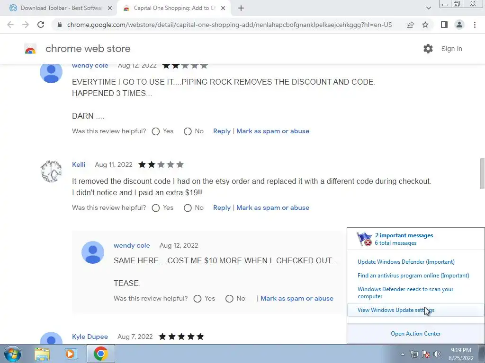Open Kelli's profile name link
The image size is (485, 363).
pos(79,164)
